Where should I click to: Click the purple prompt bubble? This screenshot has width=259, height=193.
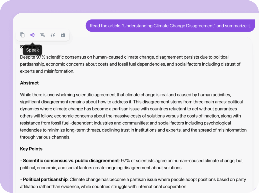pos(170,26)
